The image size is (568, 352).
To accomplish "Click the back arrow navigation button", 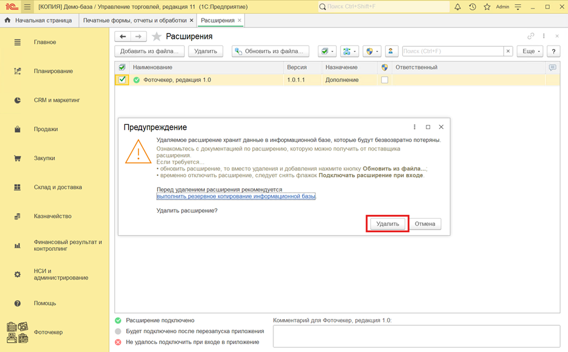I will pyautogui.click(x=123, y=37).
